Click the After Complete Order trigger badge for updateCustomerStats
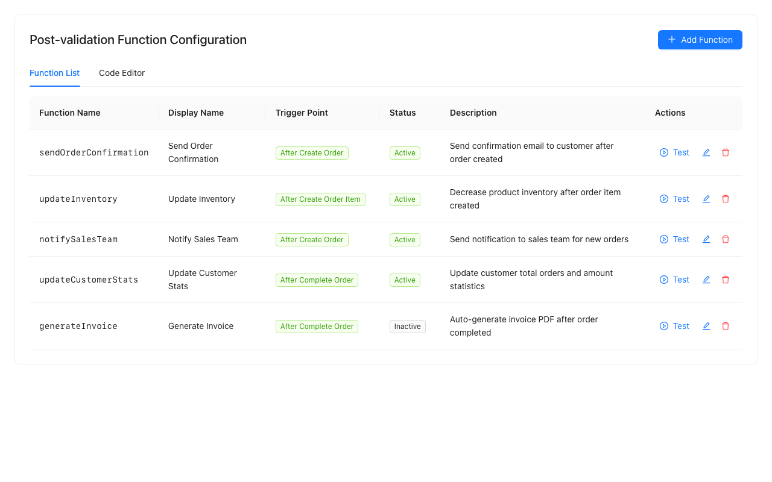Image resolution: width=772 pixels, height=482 pixels. [317, 280]
